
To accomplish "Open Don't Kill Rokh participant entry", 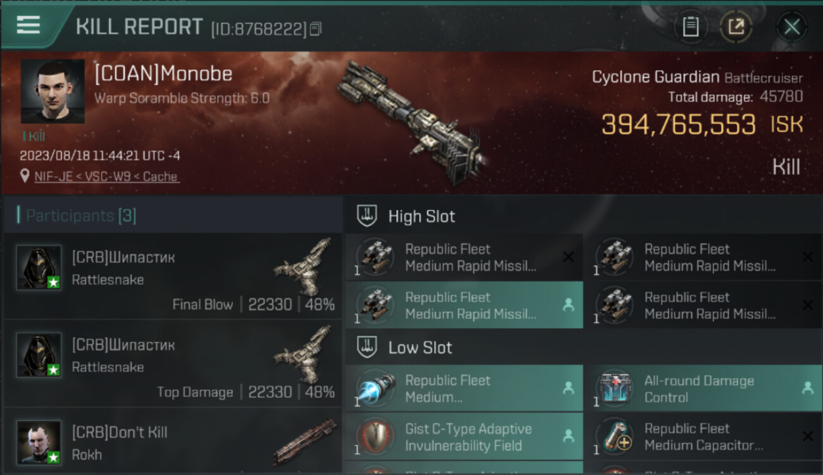I will (x=173, y=441).
